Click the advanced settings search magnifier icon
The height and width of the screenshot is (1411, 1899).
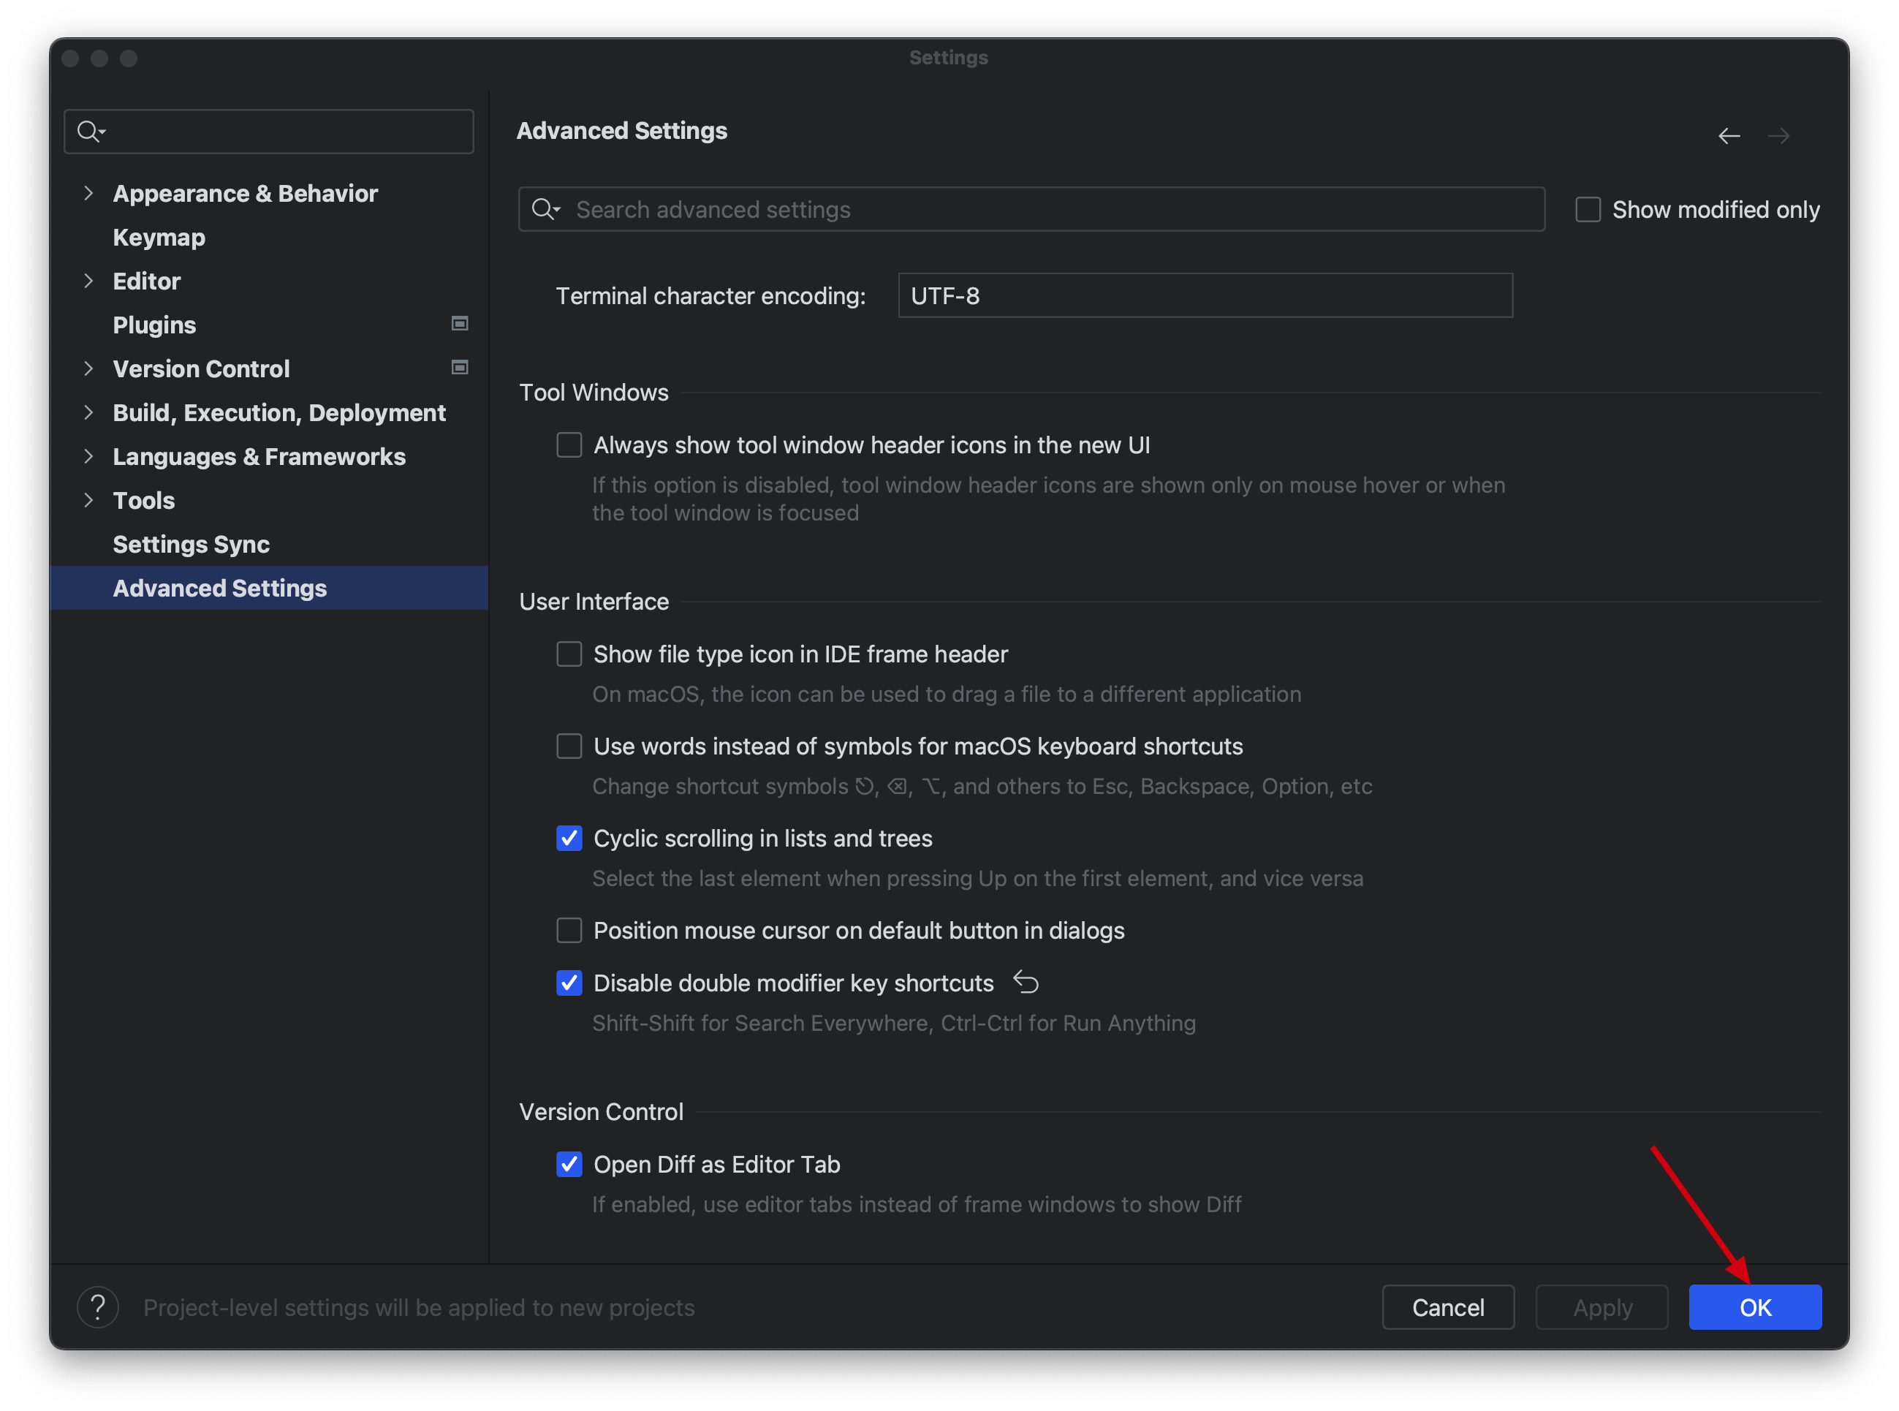click(x=545, y=209)
